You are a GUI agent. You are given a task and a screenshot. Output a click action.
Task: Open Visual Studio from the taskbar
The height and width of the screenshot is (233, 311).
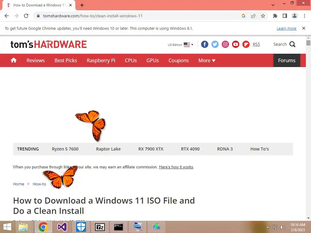(x=62, y=227)
